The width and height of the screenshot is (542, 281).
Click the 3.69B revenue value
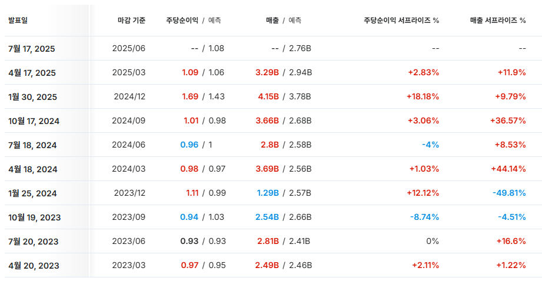click(267, 169)
